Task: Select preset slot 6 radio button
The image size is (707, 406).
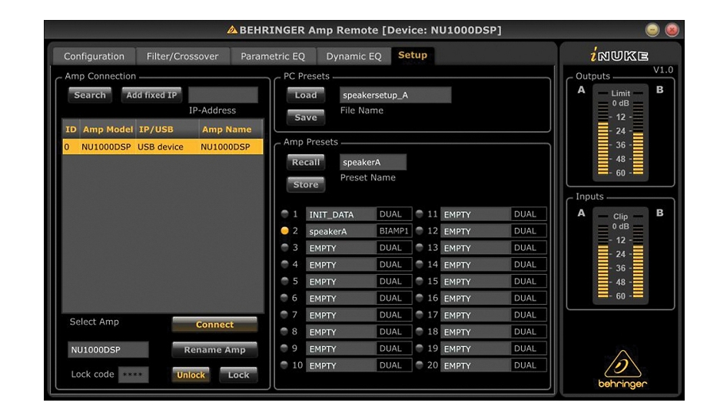Action: tap(284, 298)
